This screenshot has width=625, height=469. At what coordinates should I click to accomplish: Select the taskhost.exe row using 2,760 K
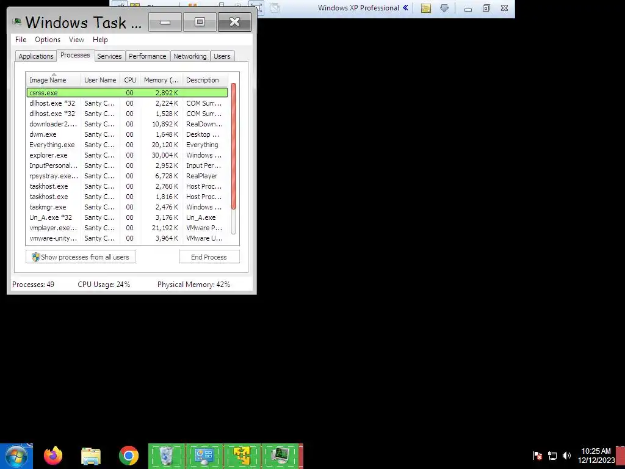127,186
